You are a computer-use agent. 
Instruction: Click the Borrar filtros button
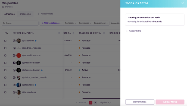tap(140, 102)
